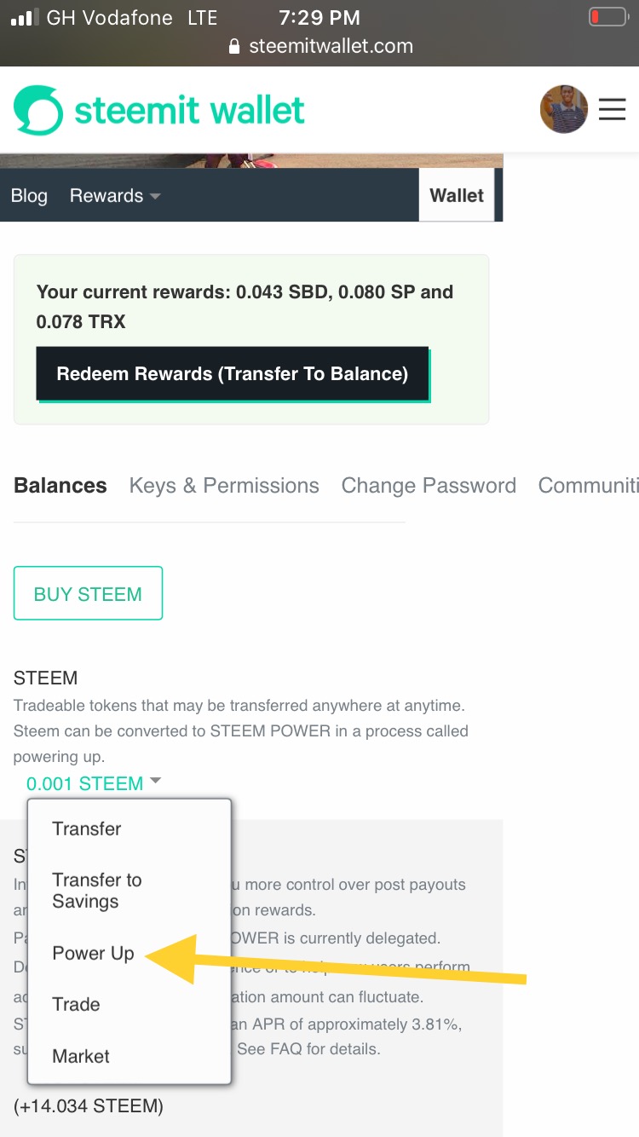Image resolution: width=639 pixels, height=1137 pixels.
Task: Open the Blog tab
Action: 29,196
